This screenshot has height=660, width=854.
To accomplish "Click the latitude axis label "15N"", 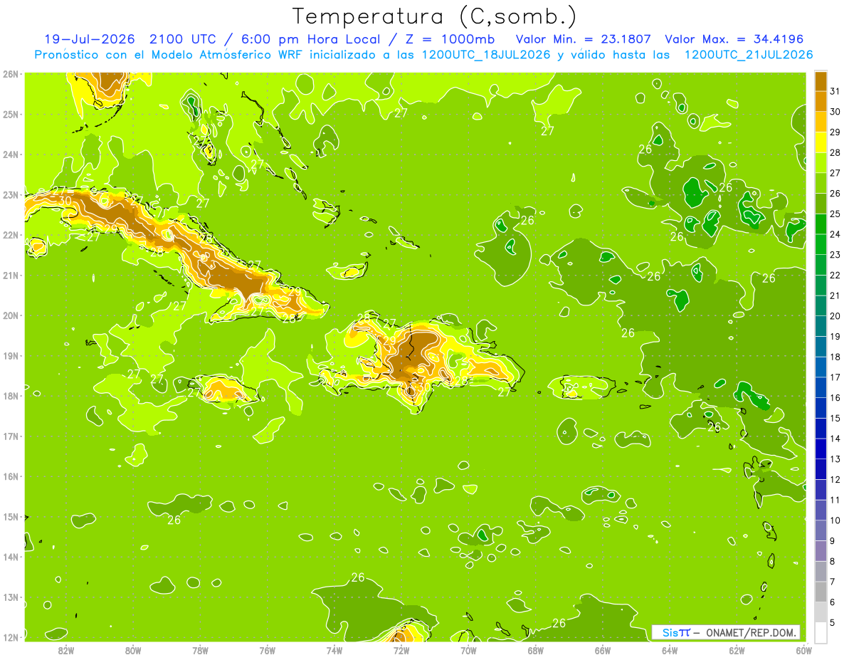I will click(11, 517).
